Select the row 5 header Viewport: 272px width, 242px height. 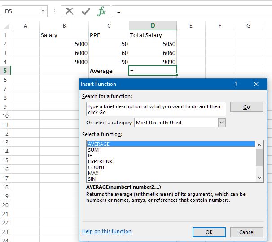[x=5, y=71]
